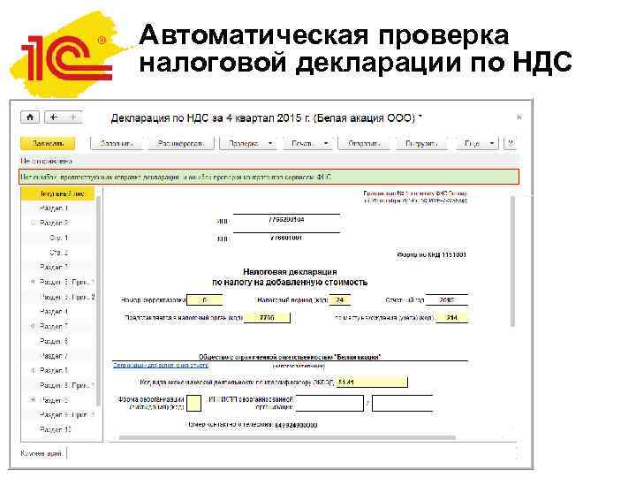Screen dimensions: 636x477
Task: Expand the Раздел 5 tree node
Action: [34, 326]
